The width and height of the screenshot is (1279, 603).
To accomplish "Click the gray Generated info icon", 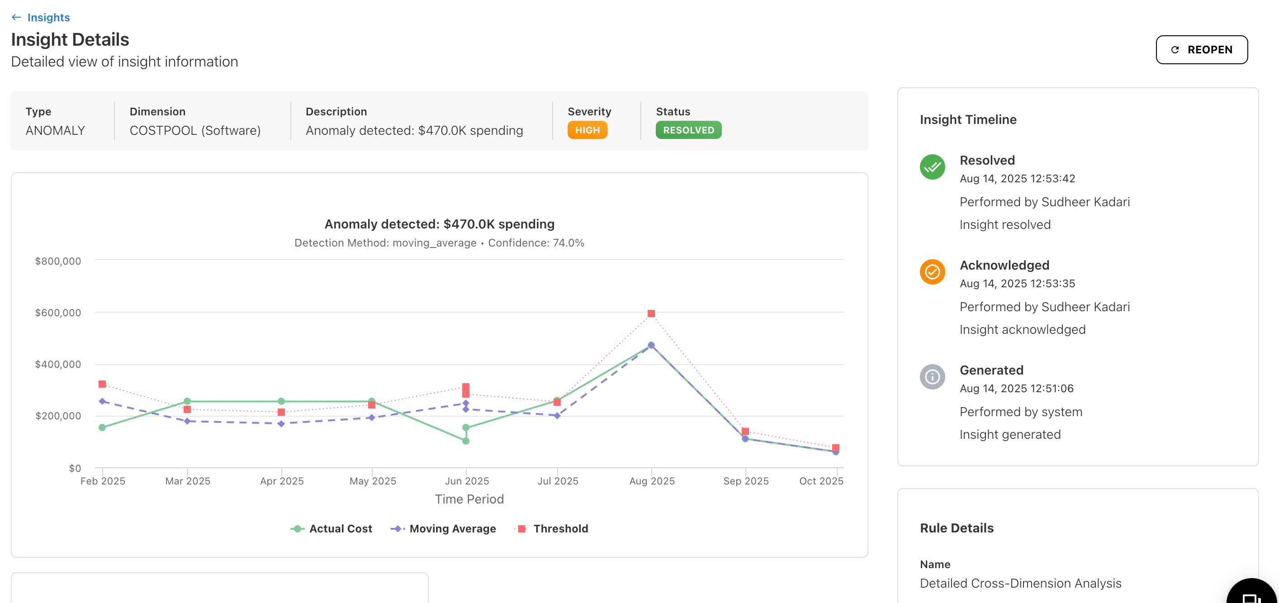I will [933, 377].
